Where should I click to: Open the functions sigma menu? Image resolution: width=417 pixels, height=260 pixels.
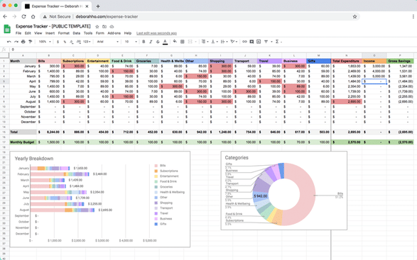click(278, 42)
